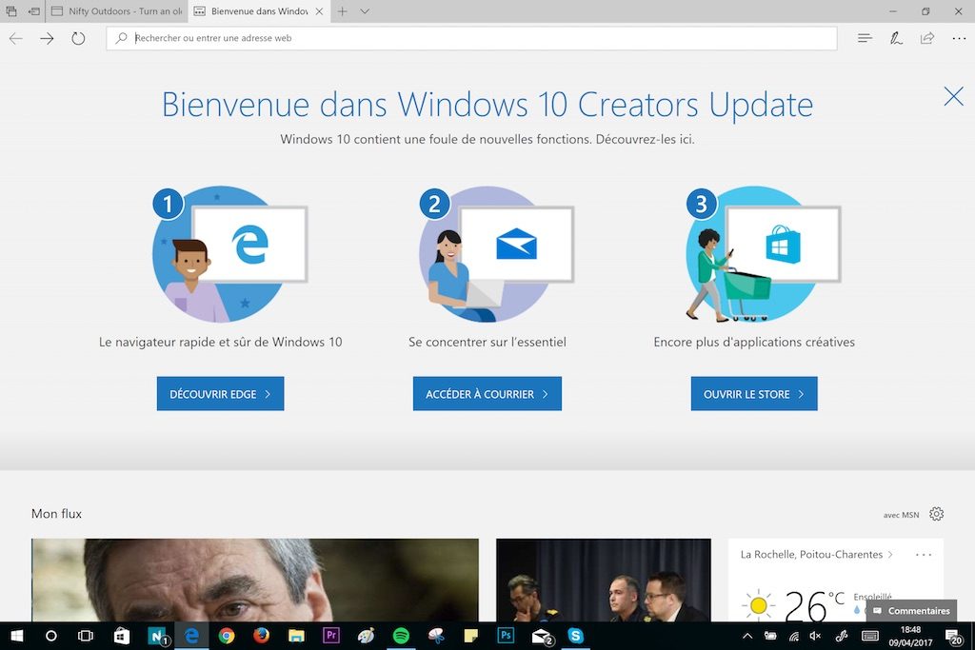
Task: Open File Explorer from the taskbar
Action: [x=296, y=636]
